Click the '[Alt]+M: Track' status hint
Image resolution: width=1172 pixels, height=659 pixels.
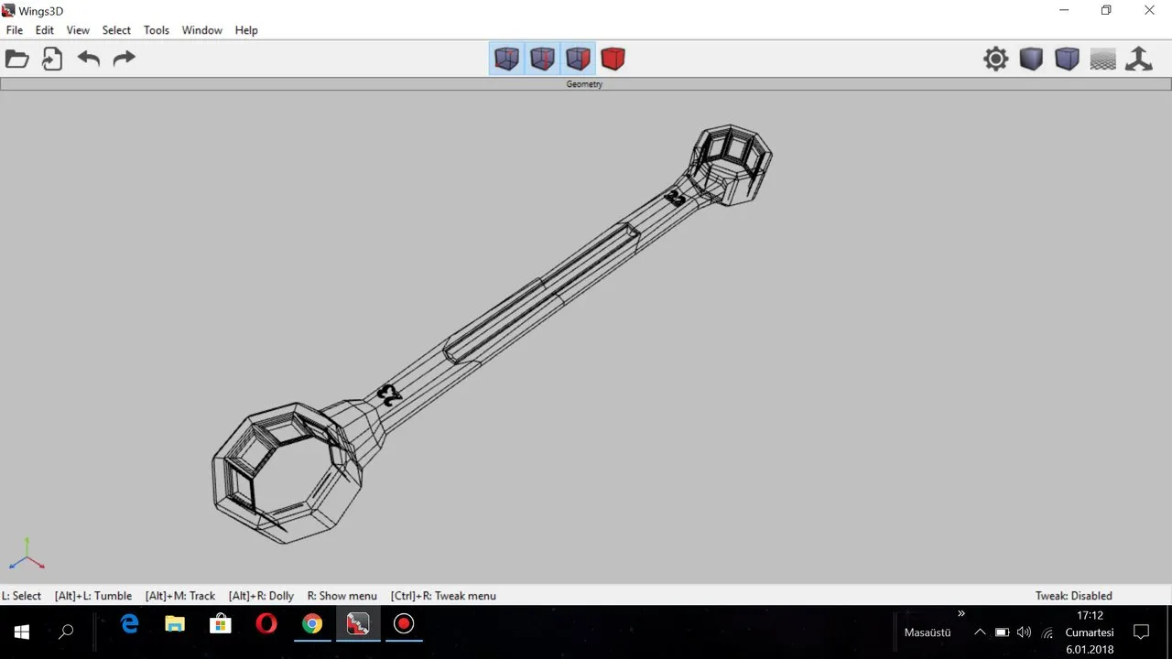click(x=180, y=596)
